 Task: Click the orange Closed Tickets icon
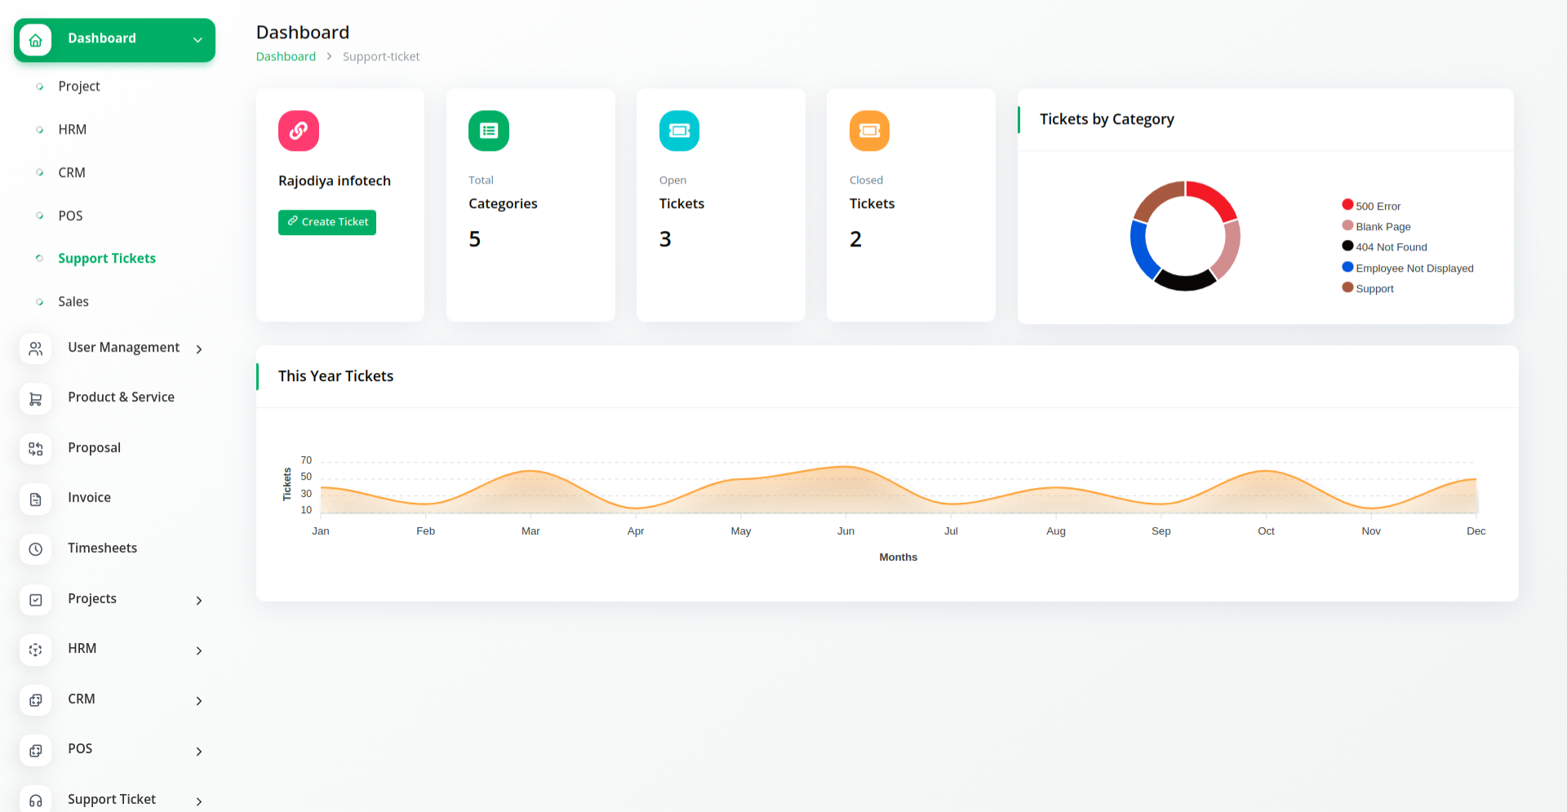click(x=869, y=131)
